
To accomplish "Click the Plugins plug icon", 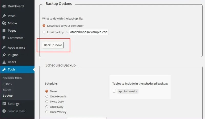I will (x=4, y=55).
